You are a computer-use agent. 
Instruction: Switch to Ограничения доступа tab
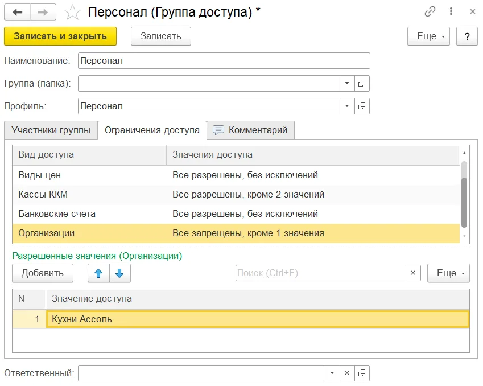(152, 130)
